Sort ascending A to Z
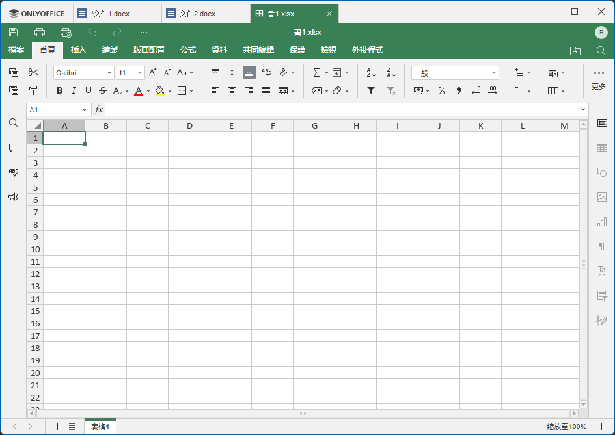The width and height of the screenshot is (615, 435). click(x=371, y=73)
